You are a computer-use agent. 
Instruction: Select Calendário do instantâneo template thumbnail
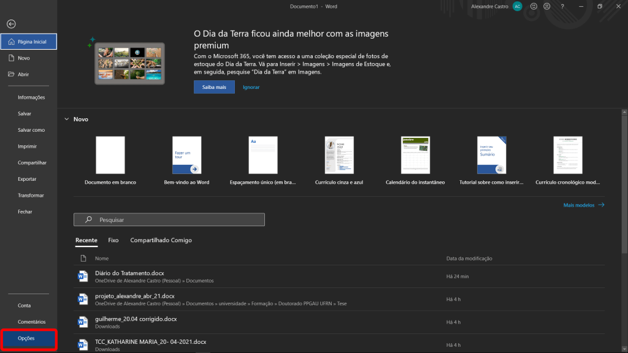(415, 156)
